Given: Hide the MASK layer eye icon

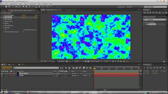Looking at the screenshot, I should (2, 75).
